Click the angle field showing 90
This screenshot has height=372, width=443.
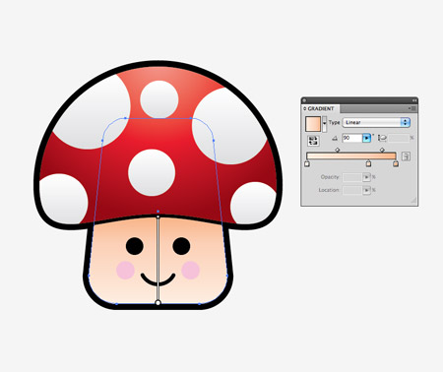(352, 138)
